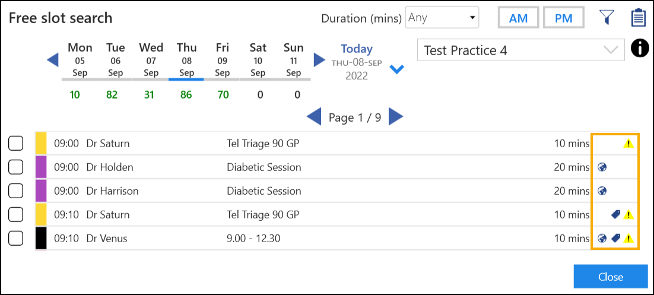Select Fri 09 Sep in the week strip
The image size is (654, 295).
pos(223,60)
